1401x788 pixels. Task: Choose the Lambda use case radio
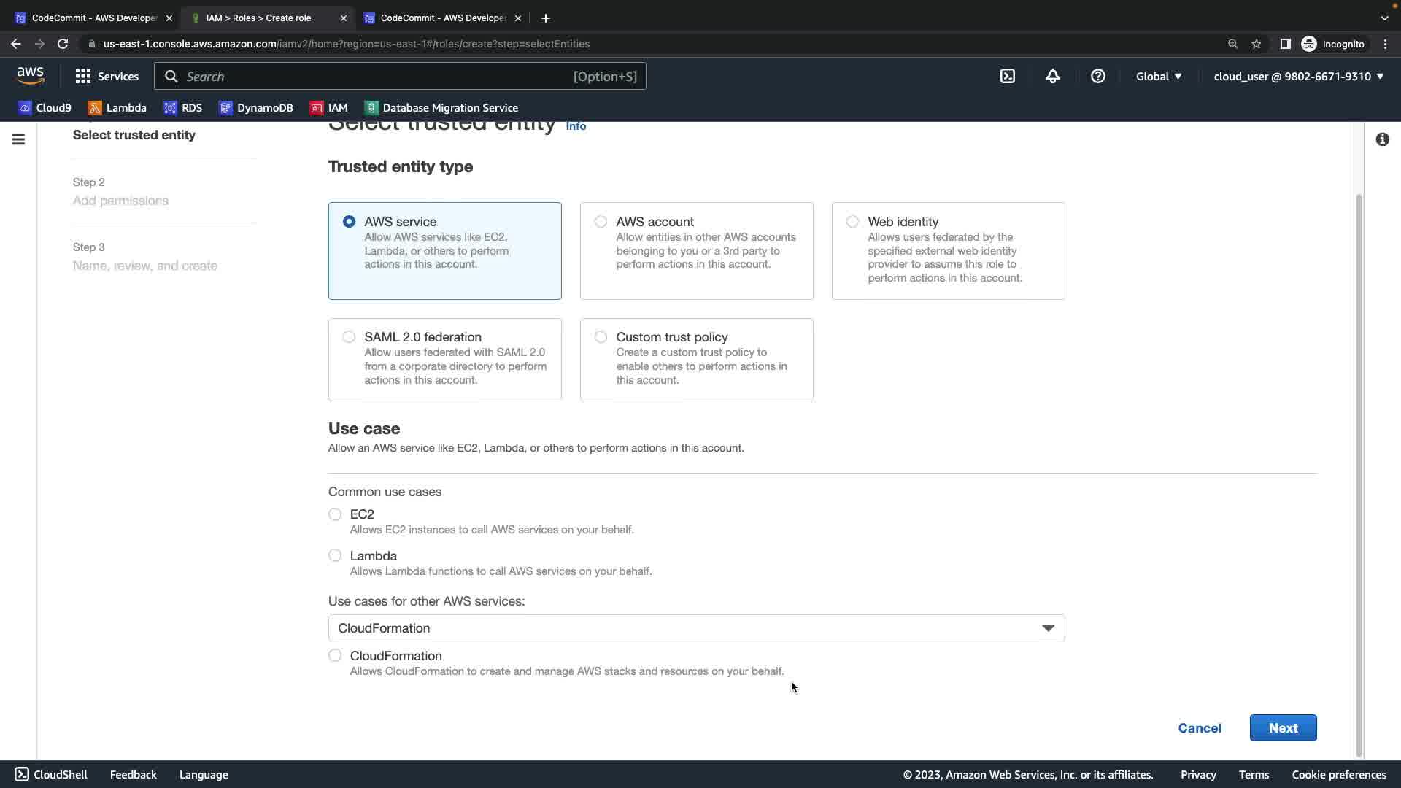click(x=335, y=556)
